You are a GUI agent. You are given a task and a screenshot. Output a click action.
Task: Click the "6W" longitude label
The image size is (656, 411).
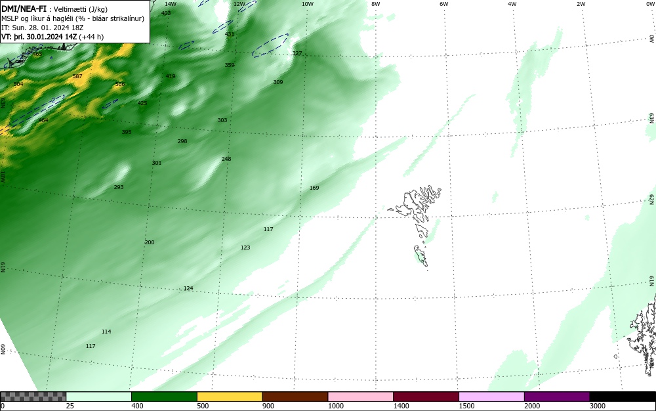click(444, 4)
